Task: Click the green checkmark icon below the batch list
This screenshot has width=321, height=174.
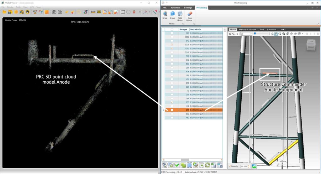Action: pyautogui.click(x=176, y=165)
